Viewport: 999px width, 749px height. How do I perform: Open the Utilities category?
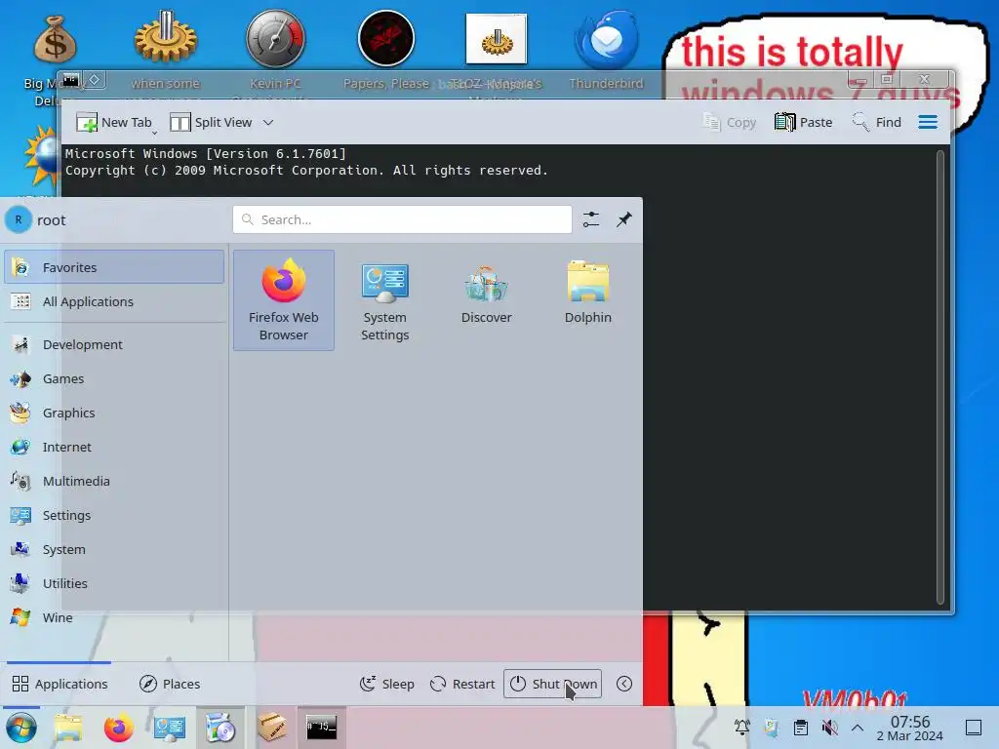[114, 583]
